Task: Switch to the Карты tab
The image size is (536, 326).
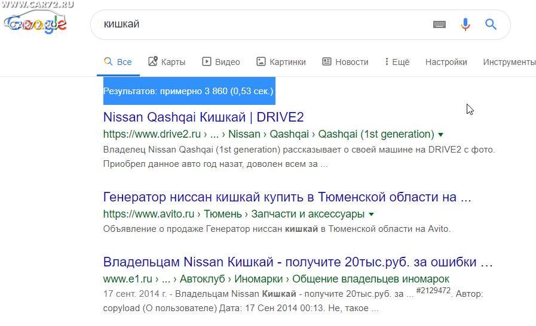Action: (x=167, y=62)
